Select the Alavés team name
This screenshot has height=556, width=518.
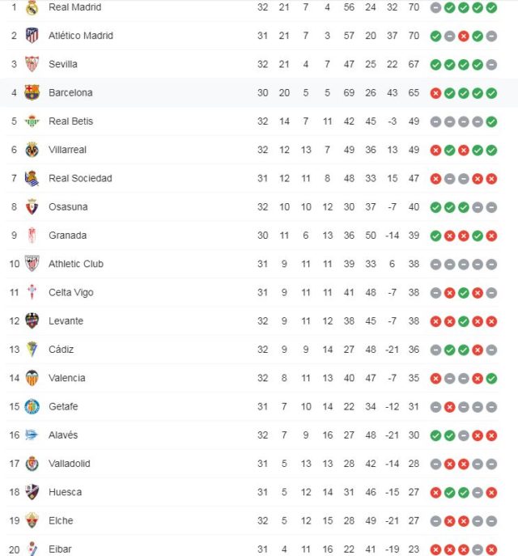coord(63,435)
